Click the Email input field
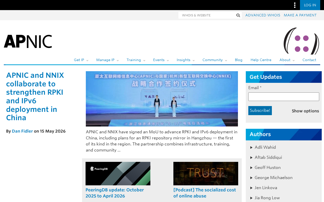Viewport: 324px width, 202px height. (x=284, y=97)
